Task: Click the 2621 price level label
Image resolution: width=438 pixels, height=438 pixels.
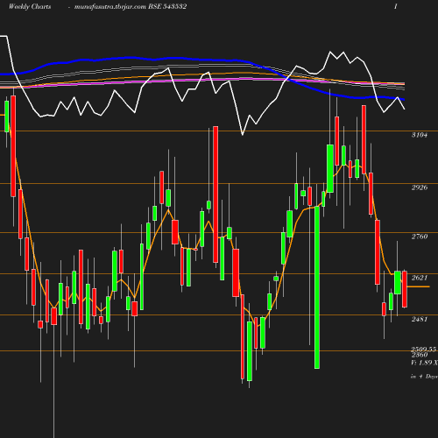Action: [420, 278]
